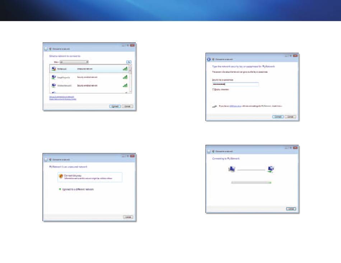
Task: Click the signal strength bars for MyNetwork
Action: click(125, 68)
